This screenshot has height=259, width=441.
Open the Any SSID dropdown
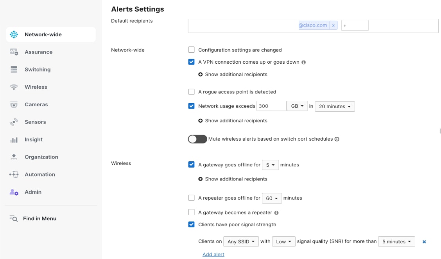(241, 241)
